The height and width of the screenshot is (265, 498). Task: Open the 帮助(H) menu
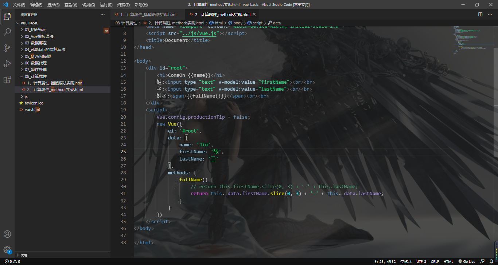click(x=141, y=5)
